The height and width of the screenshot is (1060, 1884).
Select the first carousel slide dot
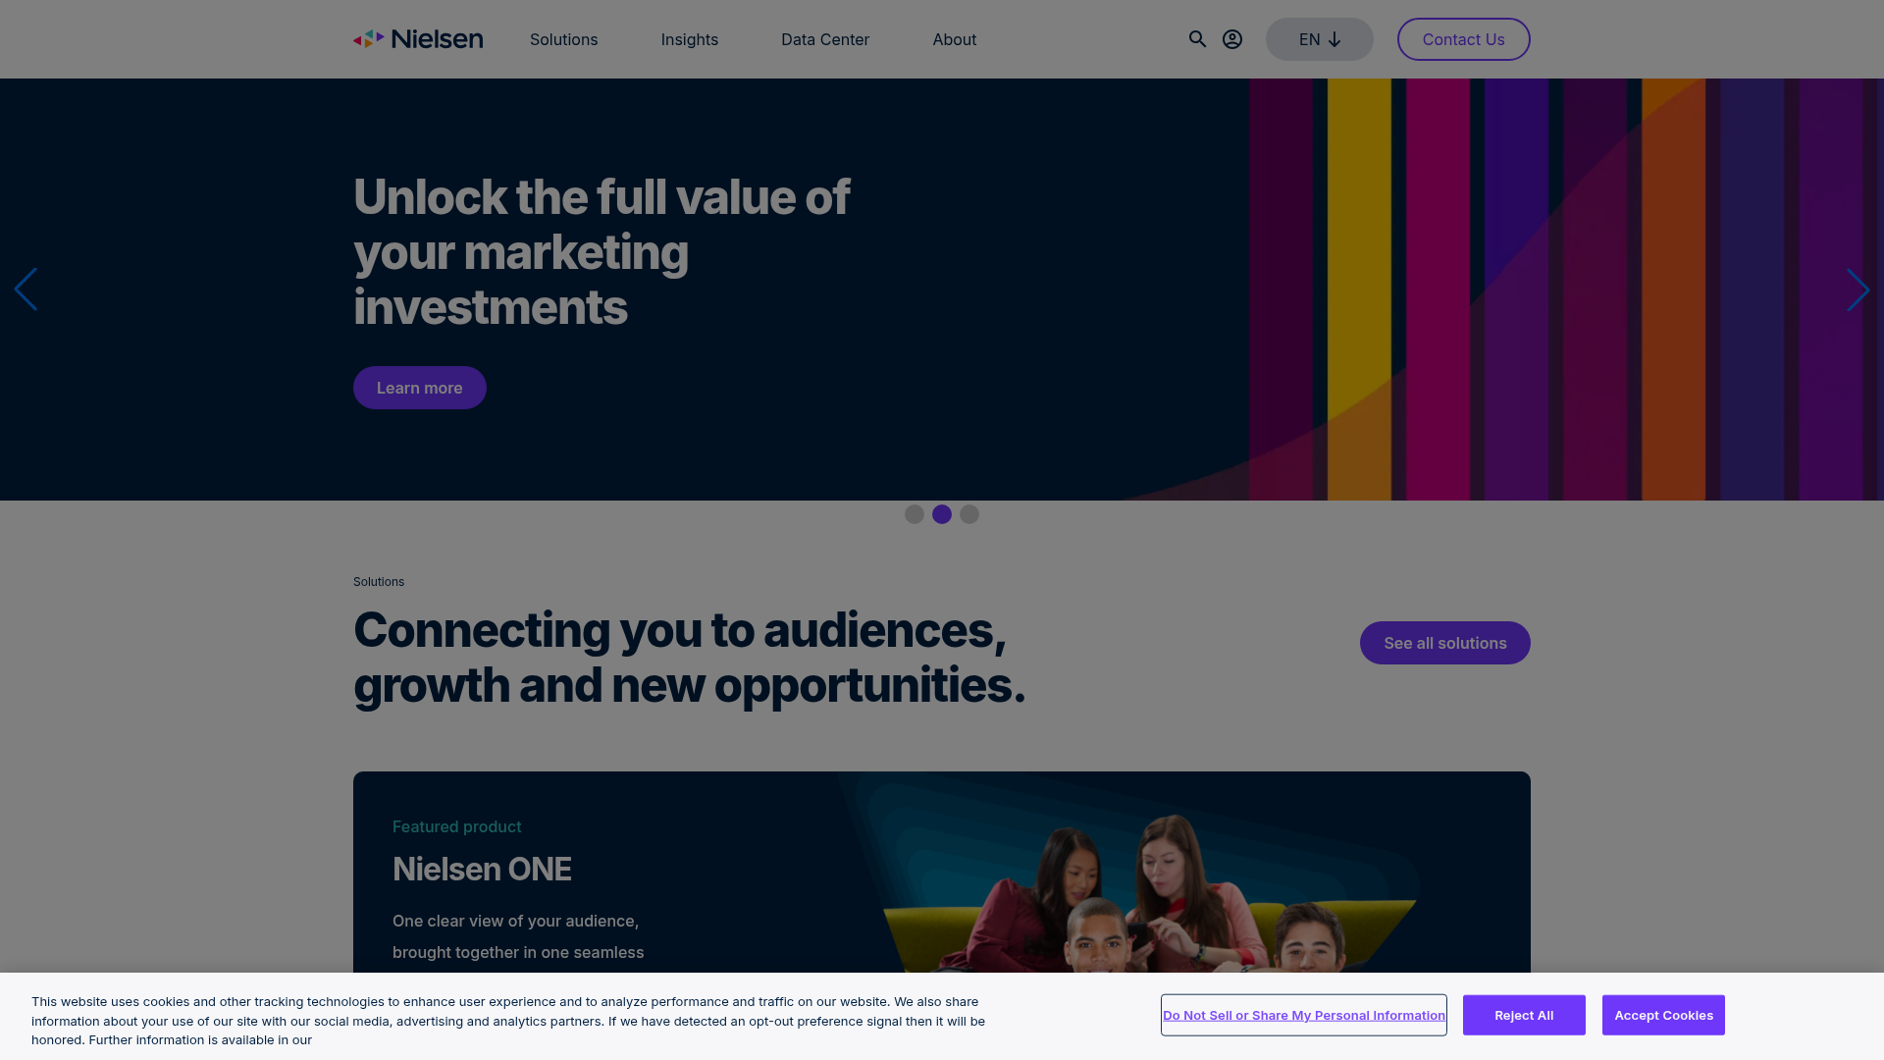(x=915, y=513)
